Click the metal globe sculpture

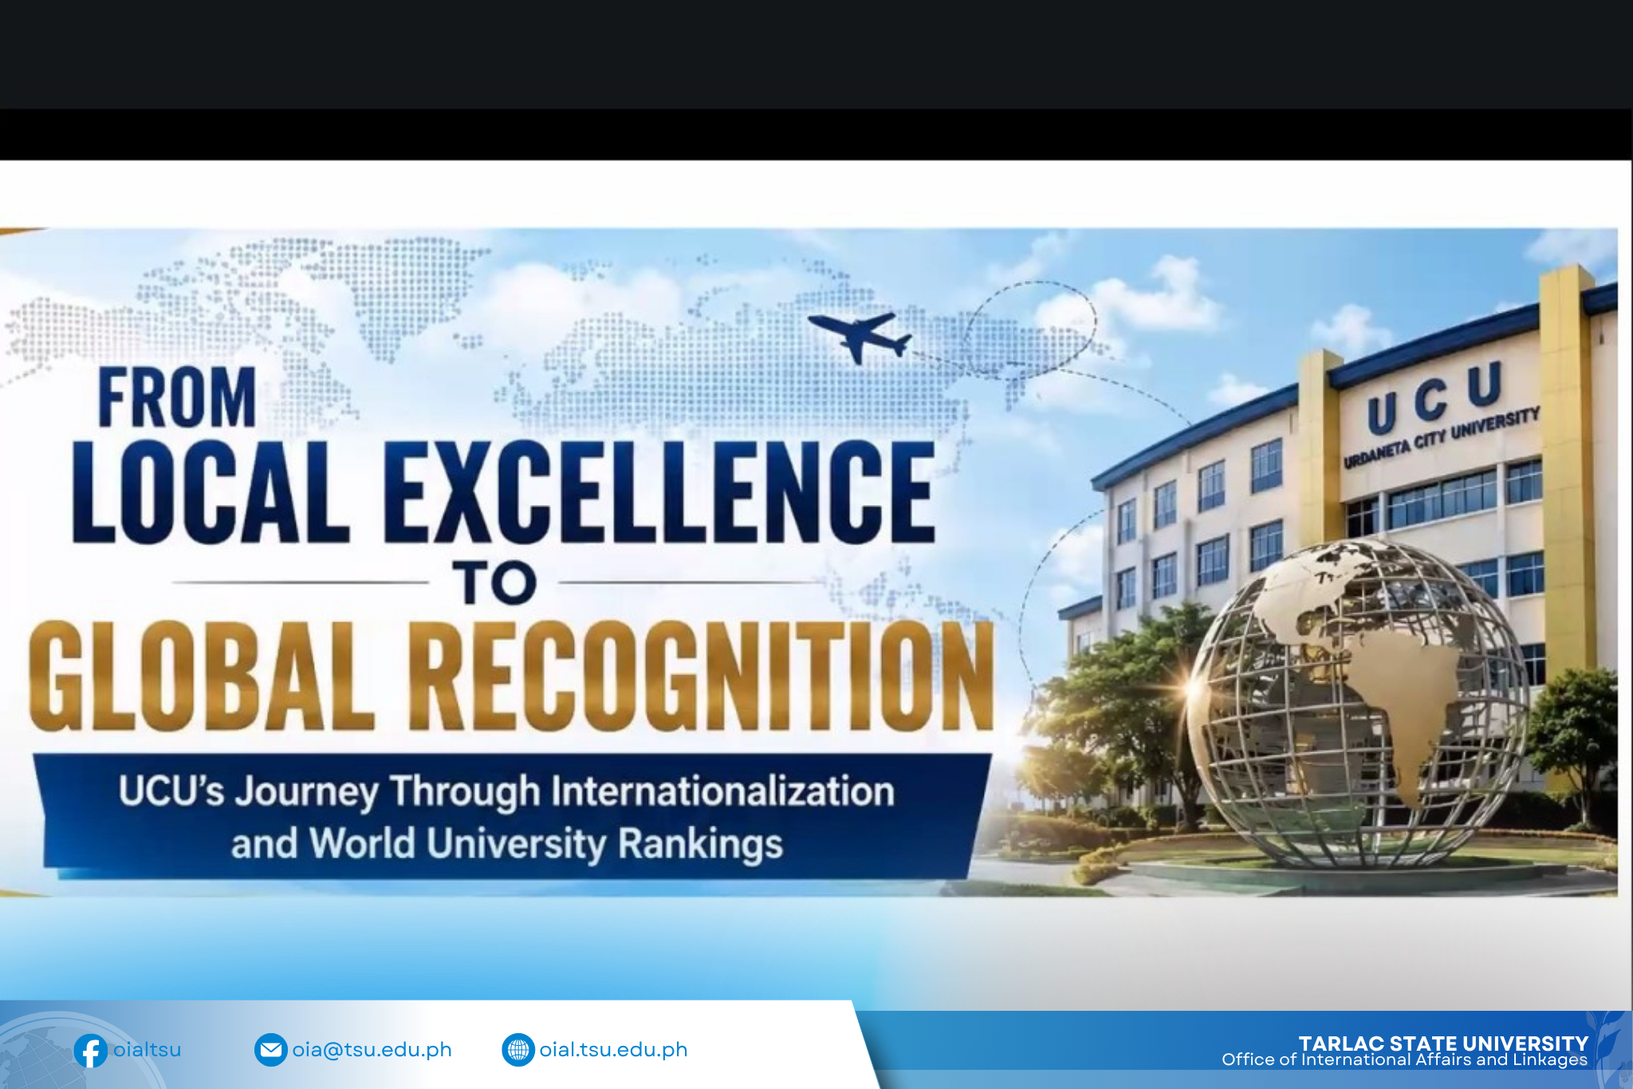point(1358,702)
